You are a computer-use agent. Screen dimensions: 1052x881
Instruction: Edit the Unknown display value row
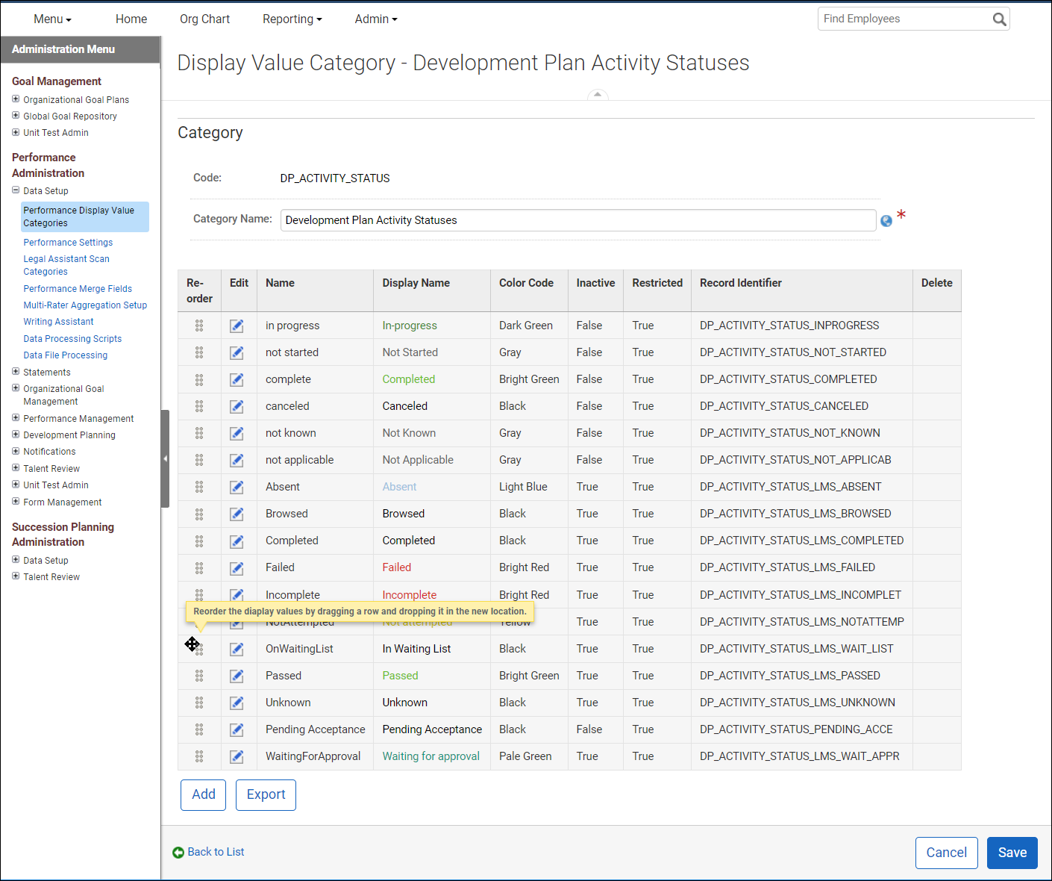(x=237, y=703)
